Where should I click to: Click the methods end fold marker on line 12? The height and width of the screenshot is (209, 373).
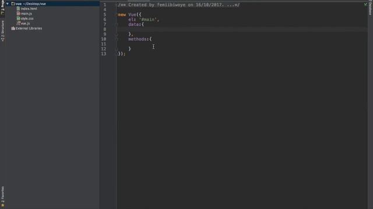click(x=117, y=49)
